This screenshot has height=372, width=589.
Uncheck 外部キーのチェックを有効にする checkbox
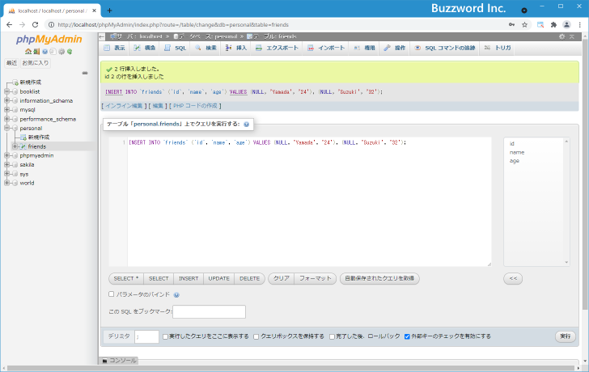click(407, 336)
